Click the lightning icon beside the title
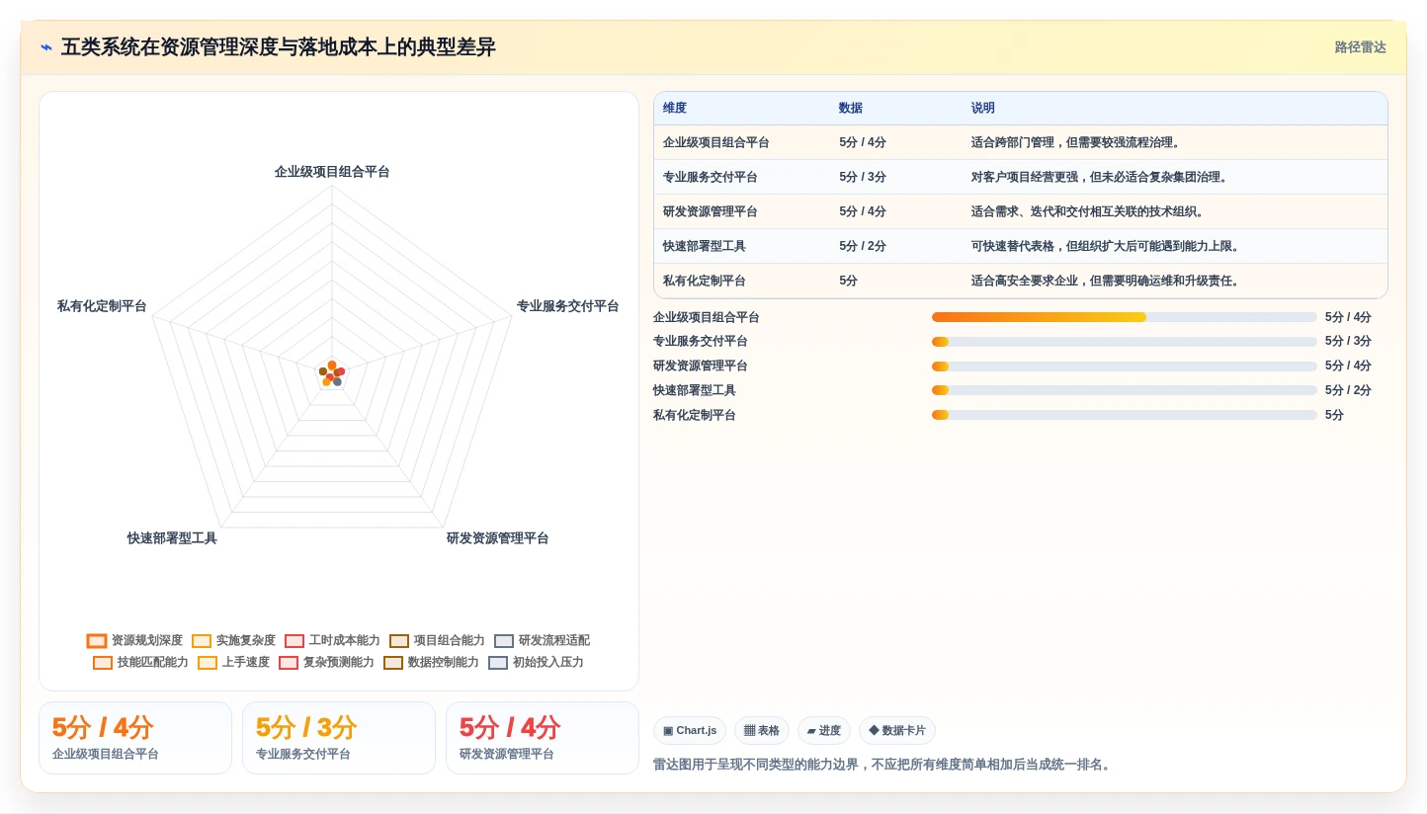 tap(46, 47)
